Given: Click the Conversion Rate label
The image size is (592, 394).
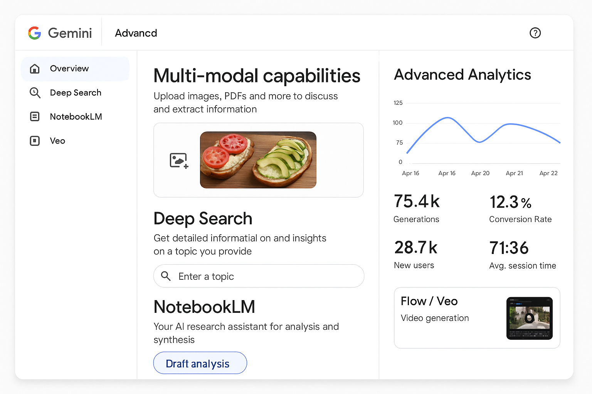Looking at the screenshot, I should [x=520, y=219].
